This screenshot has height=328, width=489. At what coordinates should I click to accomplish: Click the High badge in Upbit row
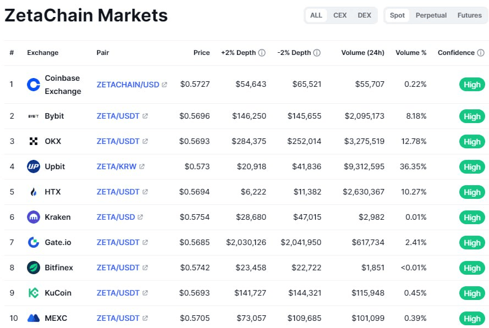[472, 166]
